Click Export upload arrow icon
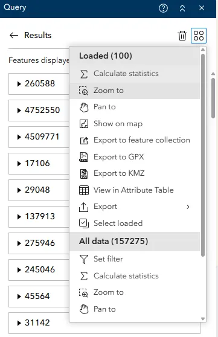 [x=83, y=207]
